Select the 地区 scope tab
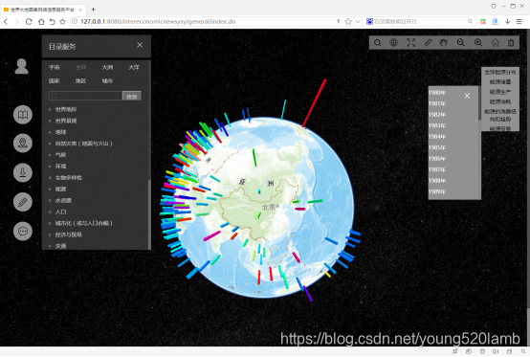Screen dimensions: 530x357 pos(80,80)
